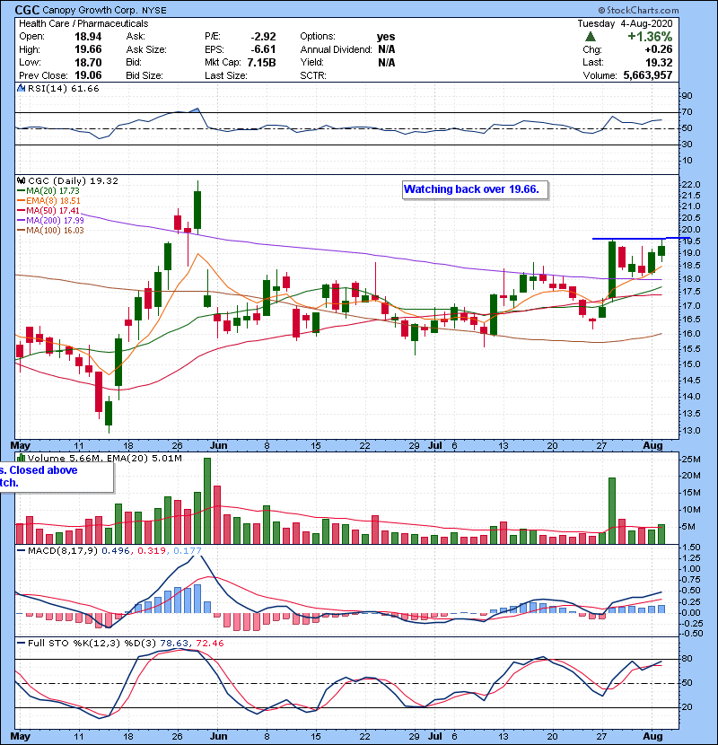Click the +1.36% percent change value

coord(650,37)
